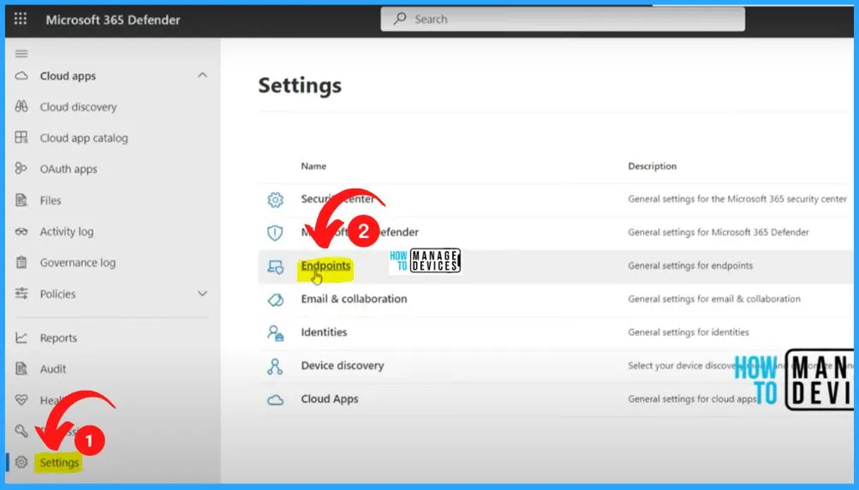Open Files in the sidebar

coord(51,200)
